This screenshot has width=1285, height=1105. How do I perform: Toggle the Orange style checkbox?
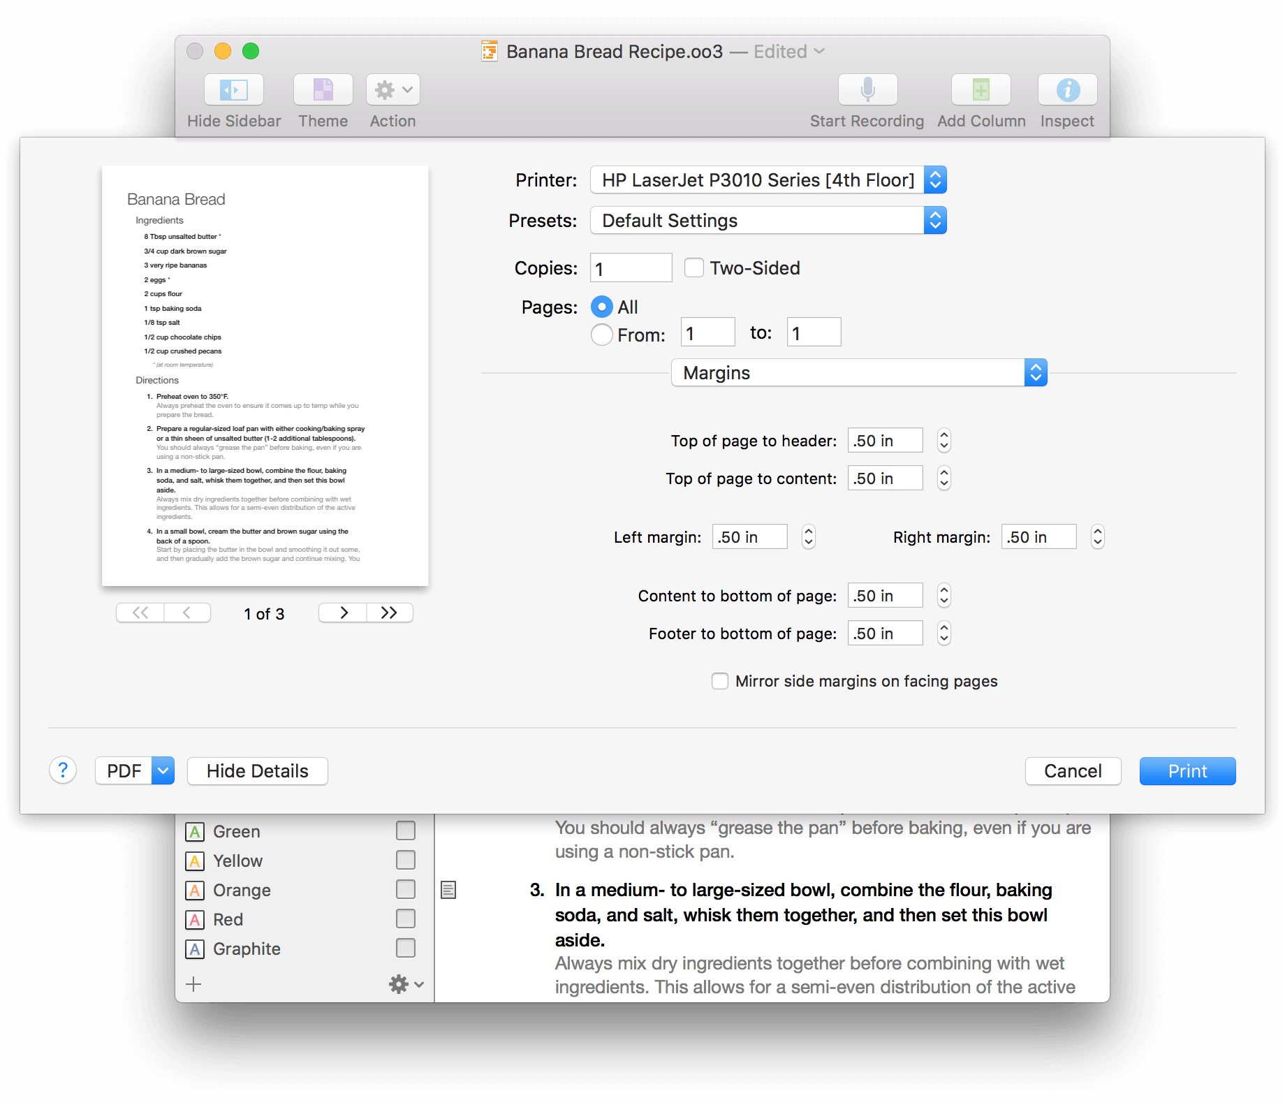coord(405,889)
